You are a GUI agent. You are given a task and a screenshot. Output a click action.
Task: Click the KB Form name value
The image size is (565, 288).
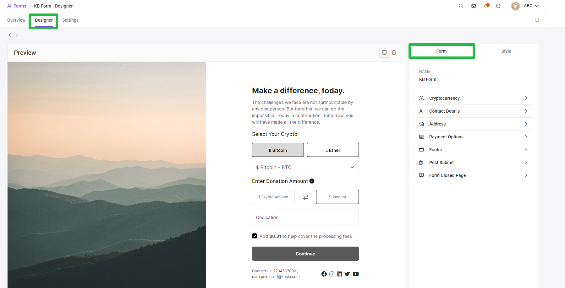(428, 79)
